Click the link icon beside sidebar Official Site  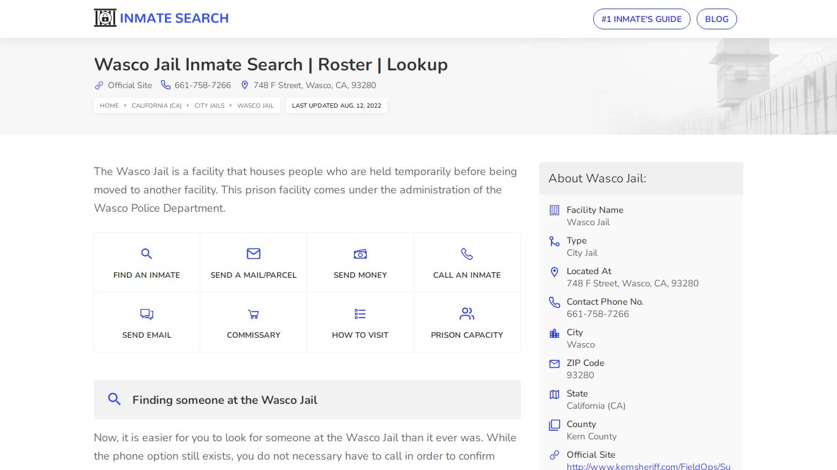pyautogui.click(x=555, y=455)
